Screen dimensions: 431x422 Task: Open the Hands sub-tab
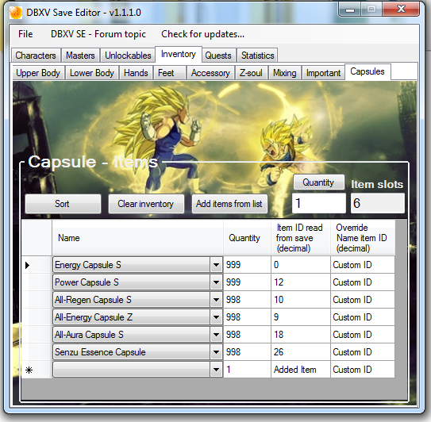pos(136,73)
